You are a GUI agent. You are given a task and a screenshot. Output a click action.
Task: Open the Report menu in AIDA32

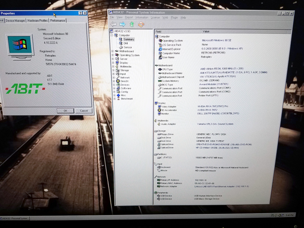click(x=129, y=17)
